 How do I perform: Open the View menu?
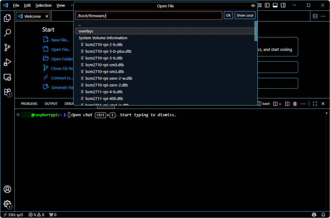tap(61, 6)
